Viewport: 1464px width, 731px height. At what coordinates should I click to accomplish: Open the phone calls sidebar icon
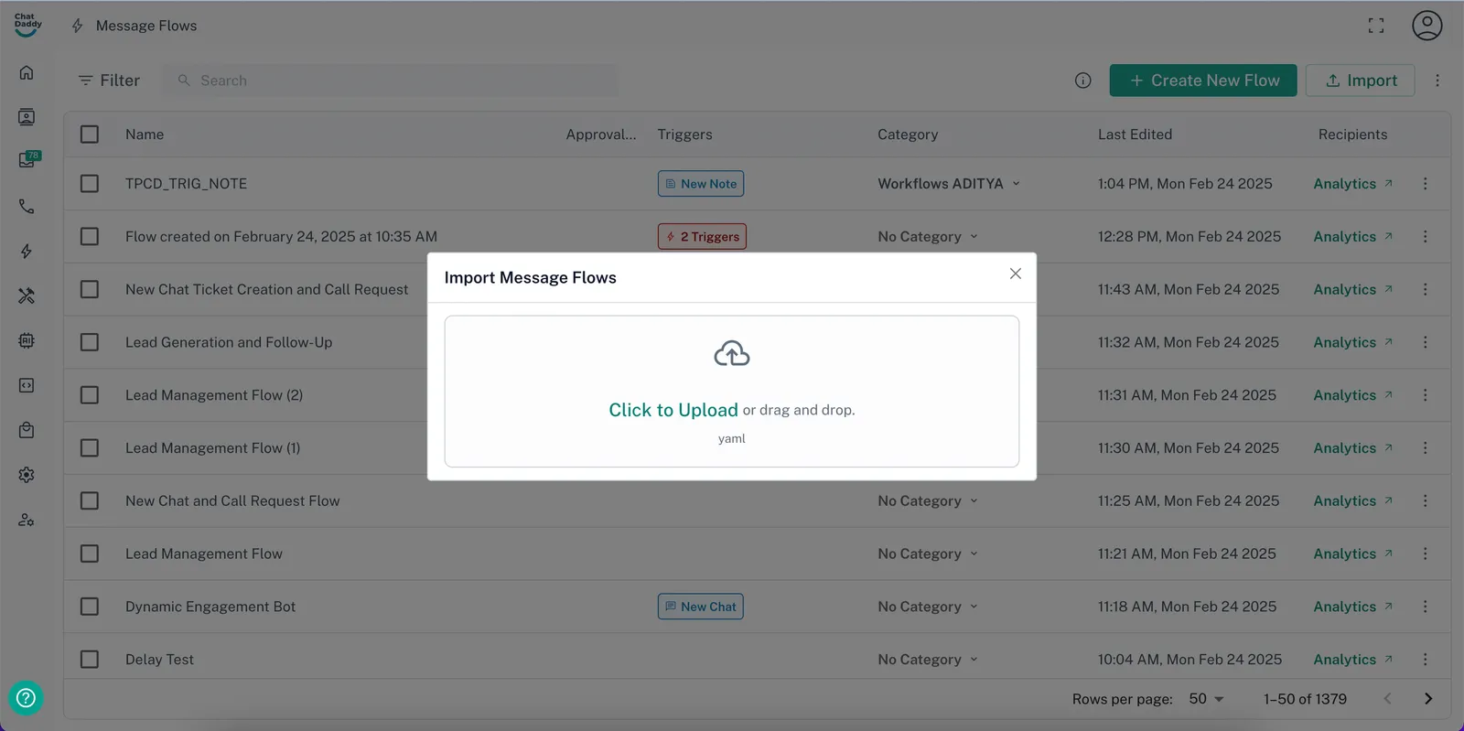27,207
